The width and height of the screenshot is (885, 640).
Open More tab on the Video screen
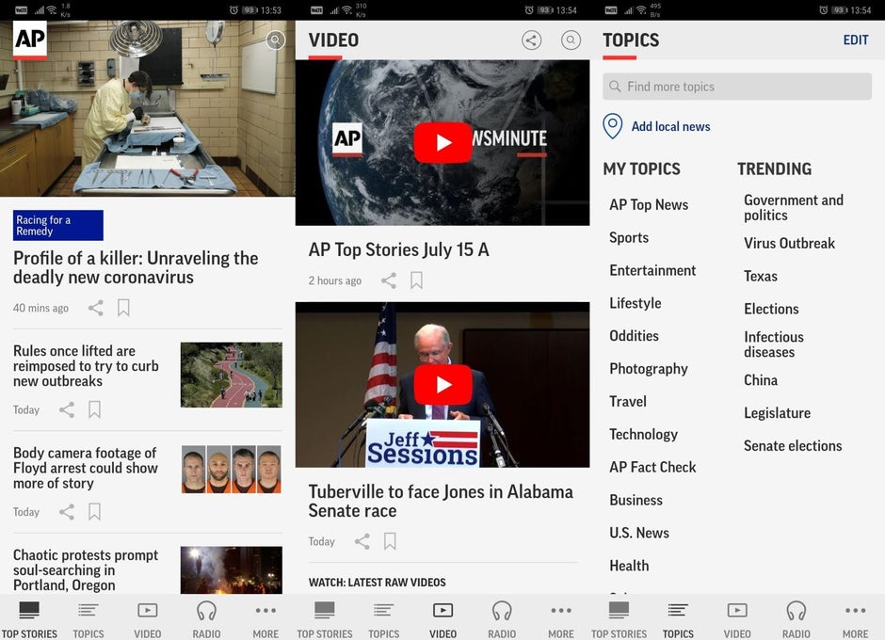pyautogui.click(x=561, y=619)
